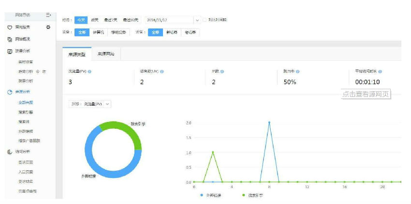Choose the 最近7天 time range
411x204 pixels.
pos(110,20)
